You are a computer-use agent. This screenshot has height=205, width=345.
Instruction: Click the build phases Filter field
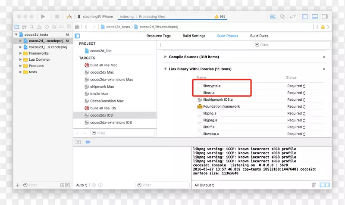292,45
